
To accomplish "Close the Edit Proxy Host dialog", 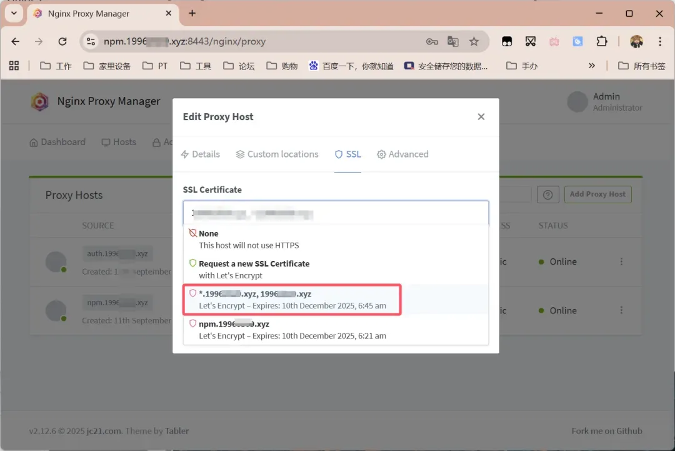I will (x=481, y=117).
